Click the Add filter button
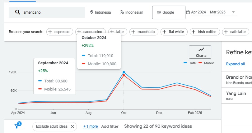The image size is (252, 133). 110,126
